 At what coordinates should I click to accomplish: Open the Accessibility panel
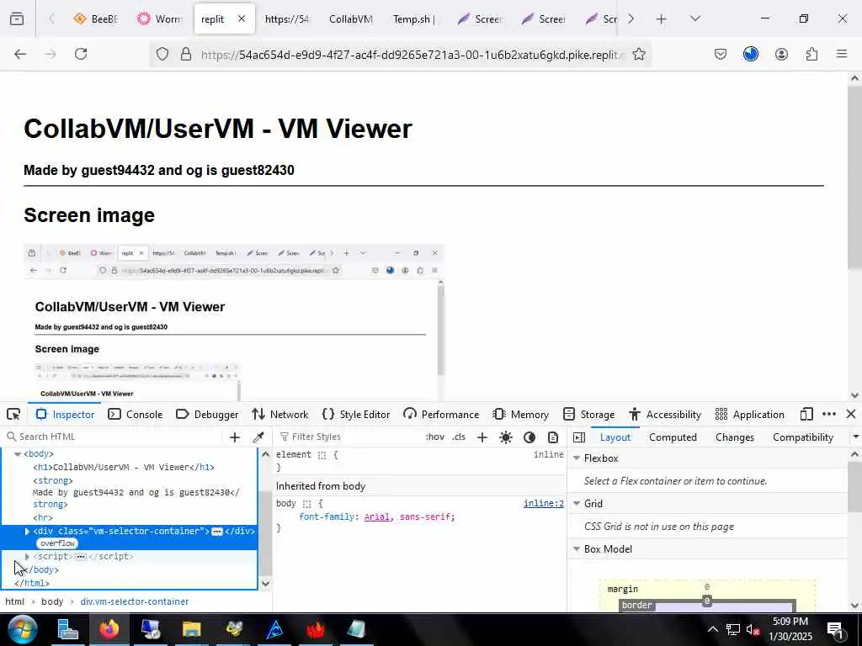click(x=665, y=414)
